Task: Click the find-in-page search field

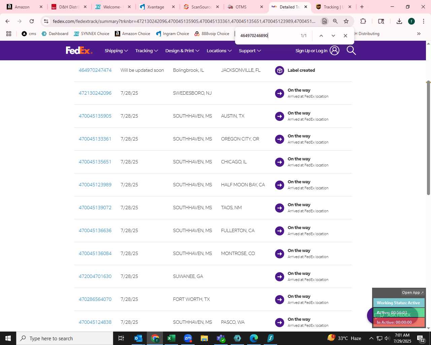Action: (268, 36)
